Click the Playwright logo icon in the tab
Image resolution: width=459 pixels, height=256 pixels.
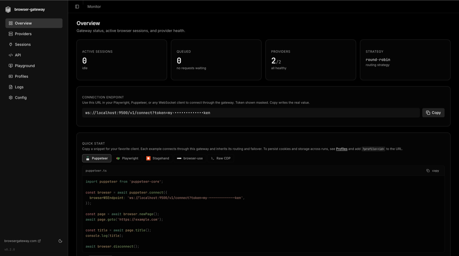pyautogui.click(x=118, y=158)
